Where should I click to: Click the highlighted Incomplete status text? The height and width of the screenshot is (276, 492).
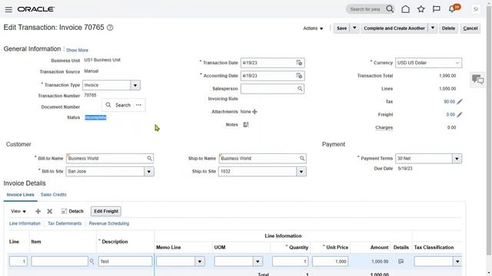click(x=95, y=117)
